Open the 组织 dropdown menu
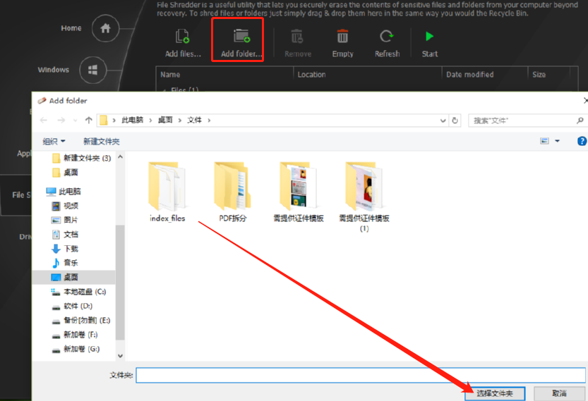The width and height of the screenshot is (588, 401). 54,142
